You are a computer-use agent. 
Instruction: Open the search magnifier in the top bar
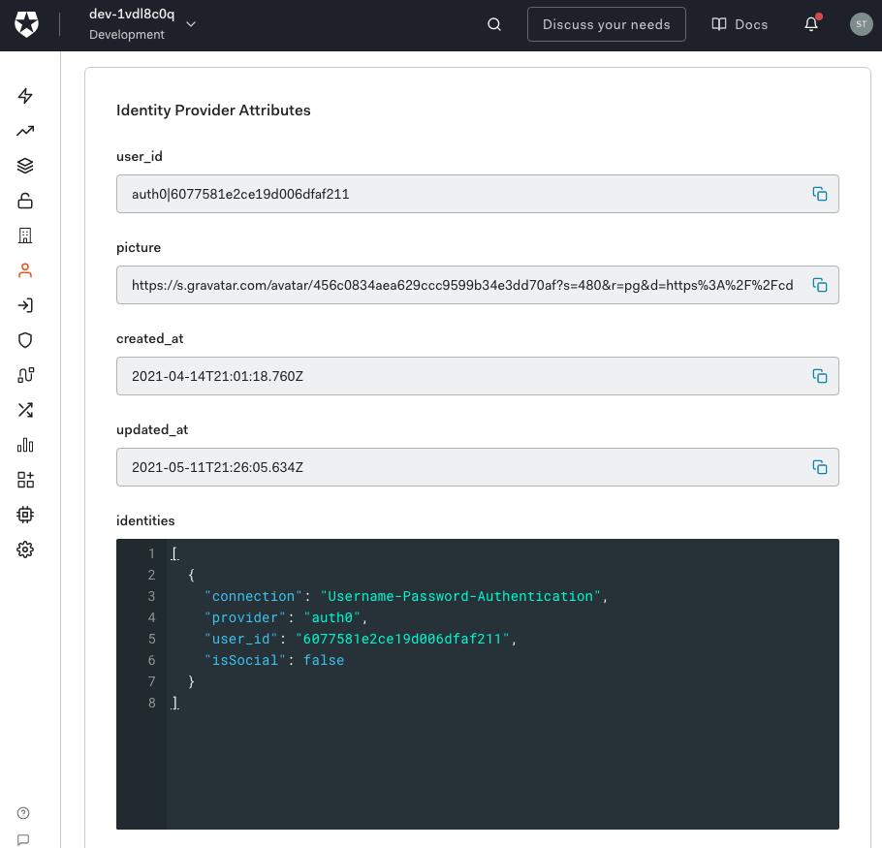pyautogui.click(x=494, y=23)
